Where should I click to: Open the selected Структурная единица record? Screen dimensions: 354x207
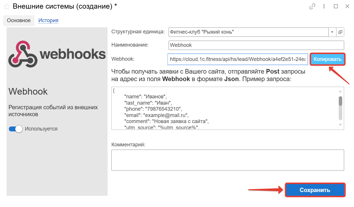tap(340, 32)
